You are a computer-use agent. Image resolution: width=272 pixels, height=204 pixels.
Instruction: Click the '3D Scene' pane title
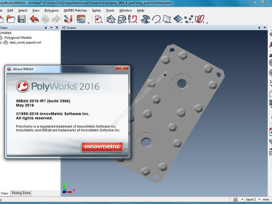[69, 28]
